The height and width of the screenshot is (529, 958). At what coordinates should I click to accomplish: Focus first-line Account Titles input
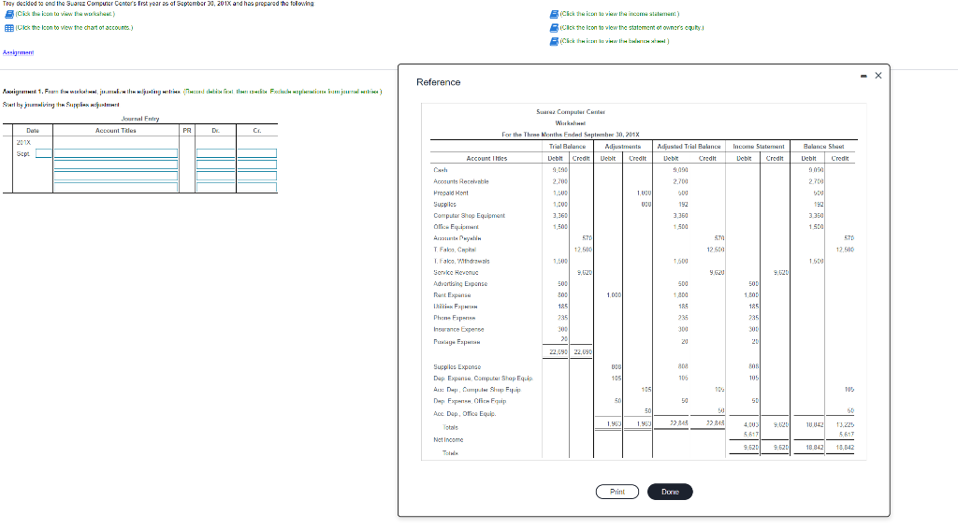coord(116,153)
